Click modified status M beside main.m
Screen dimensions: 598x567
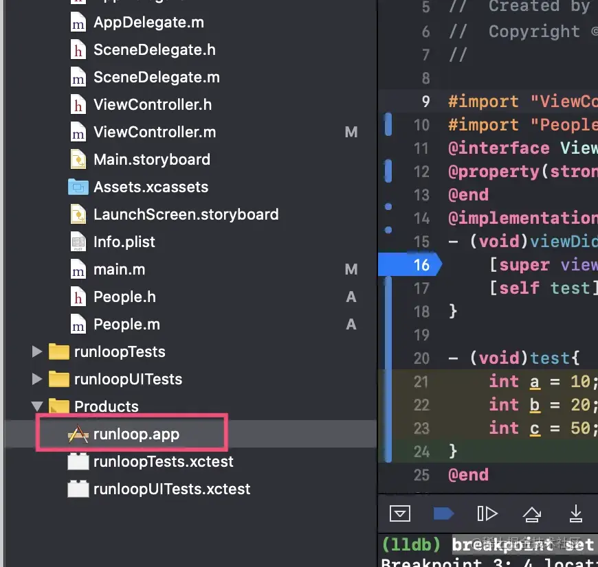[x=351, y=270]
